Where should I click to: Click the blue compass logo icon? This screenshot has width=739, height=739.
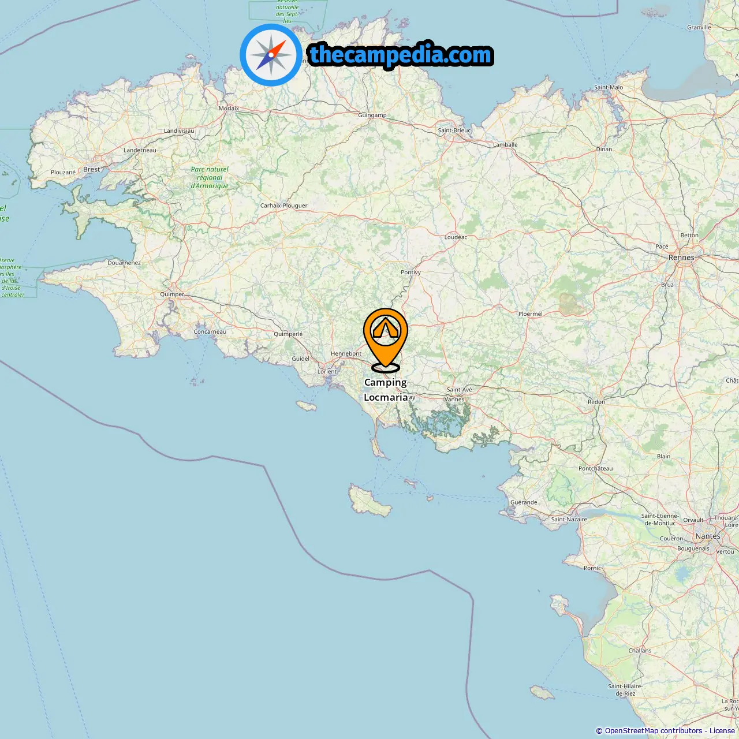271,55
